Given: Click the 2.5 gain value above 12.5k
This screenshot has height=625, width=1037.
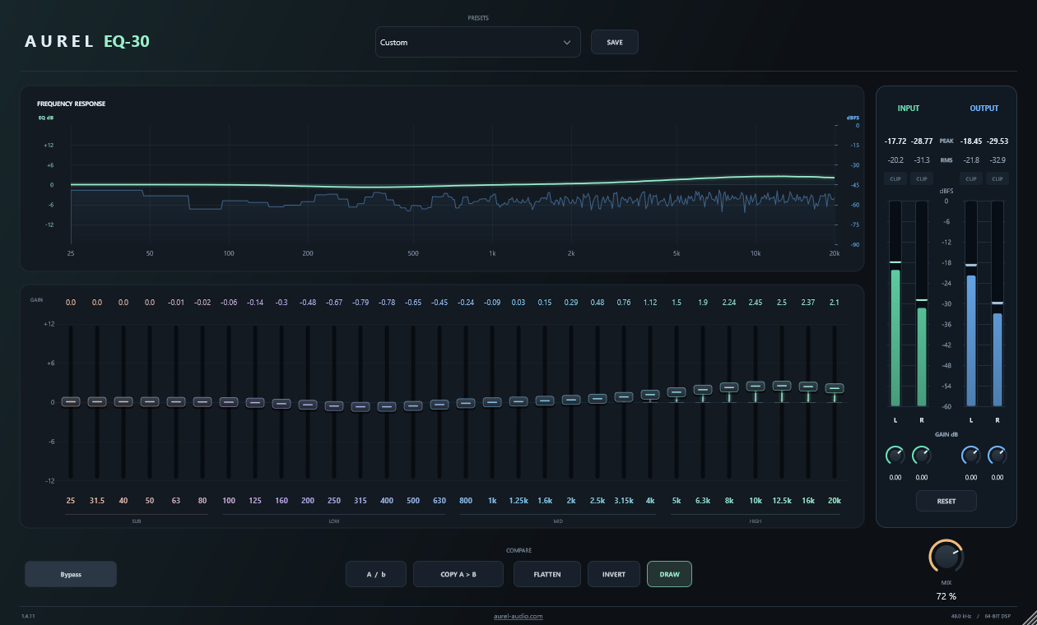Looking at the screenshot, I should coord(782,303).
